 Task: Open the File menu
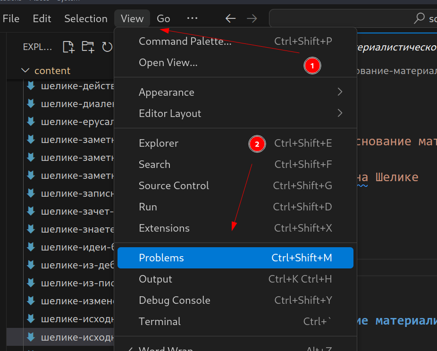(x=11, y=18)
